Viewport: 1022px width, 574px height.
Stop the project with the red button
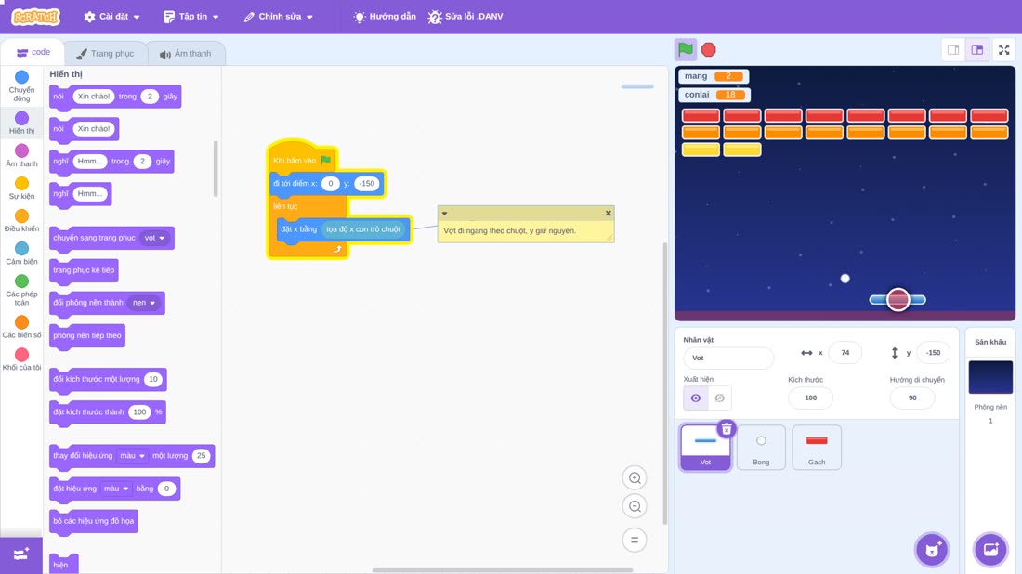(709, 49)
